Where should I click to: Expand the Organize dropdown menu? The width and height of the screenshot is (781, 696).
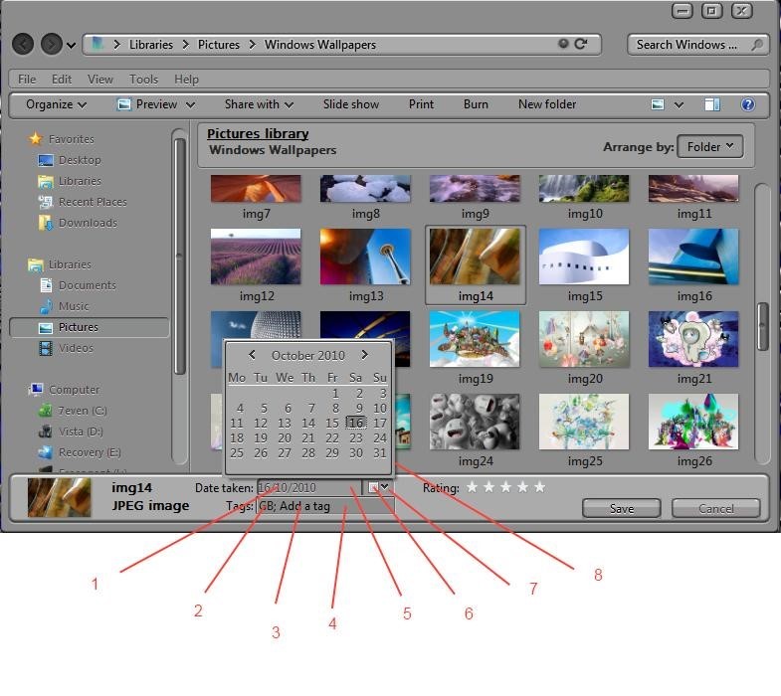pos(56,104)
